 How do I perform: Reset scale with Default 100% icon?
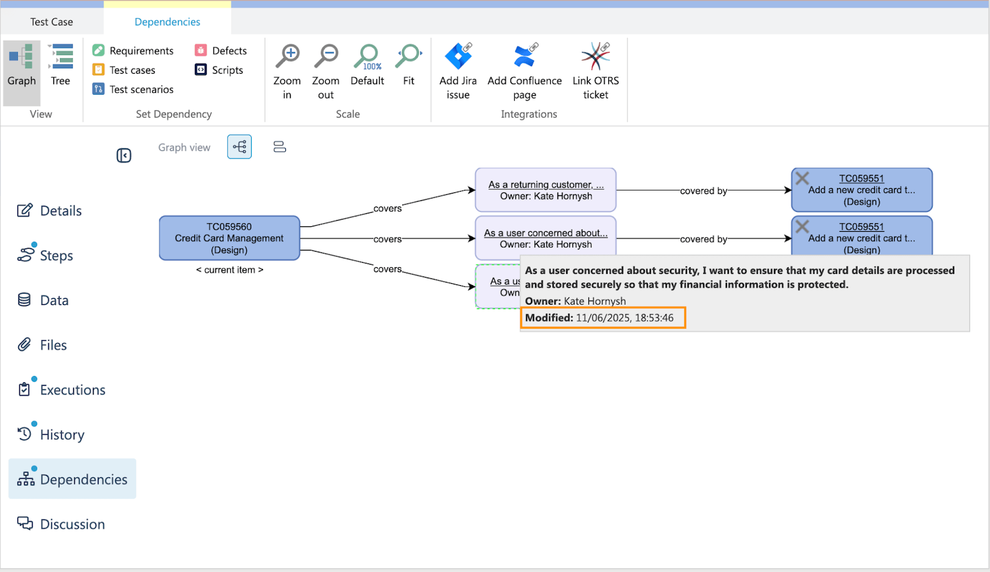point(368,57)
